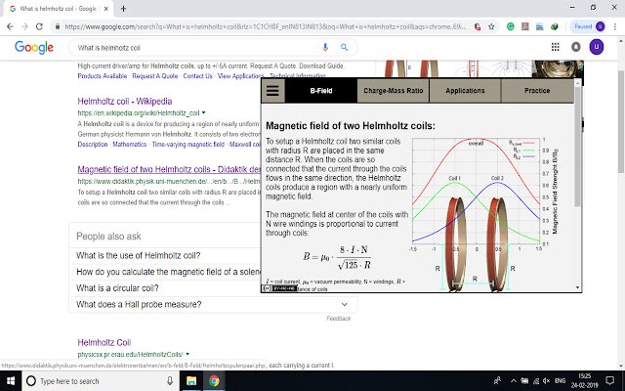Click the Contact Us ad link

coord(197,76)
